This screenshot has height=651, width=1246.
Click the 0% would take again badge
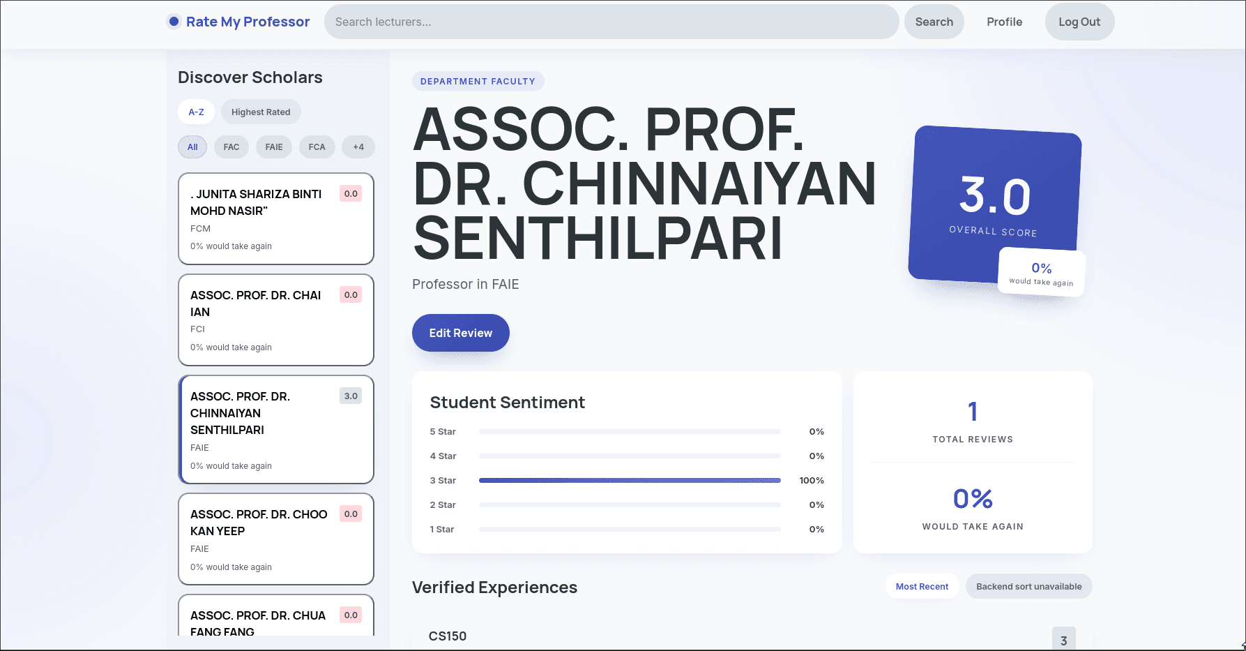[x=1042, y=273]
